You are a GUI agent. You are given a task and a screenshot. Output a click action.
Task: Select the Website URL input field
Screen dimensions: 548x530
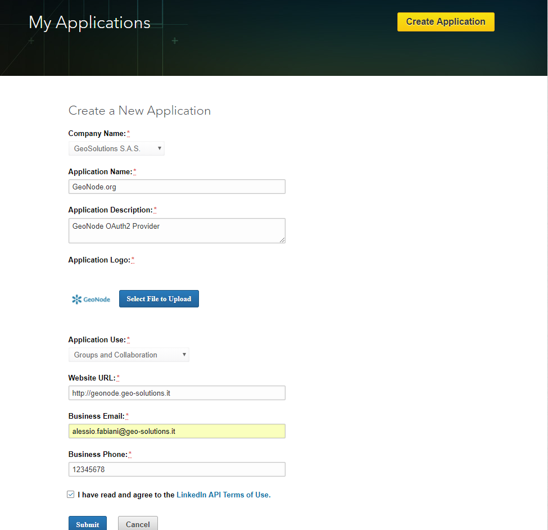point(177,393)
